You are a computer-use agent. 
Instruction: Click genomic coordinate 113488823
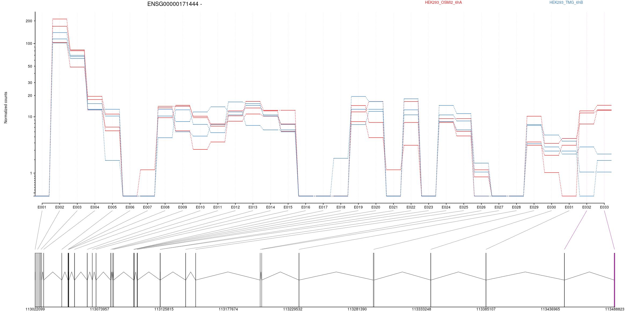pyautogui.click(x=614, y=309)
